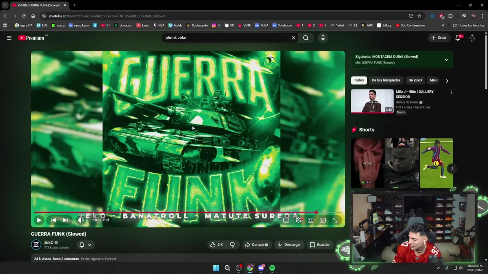
Task: Open Windows Start menu
Action: point(216,268)
